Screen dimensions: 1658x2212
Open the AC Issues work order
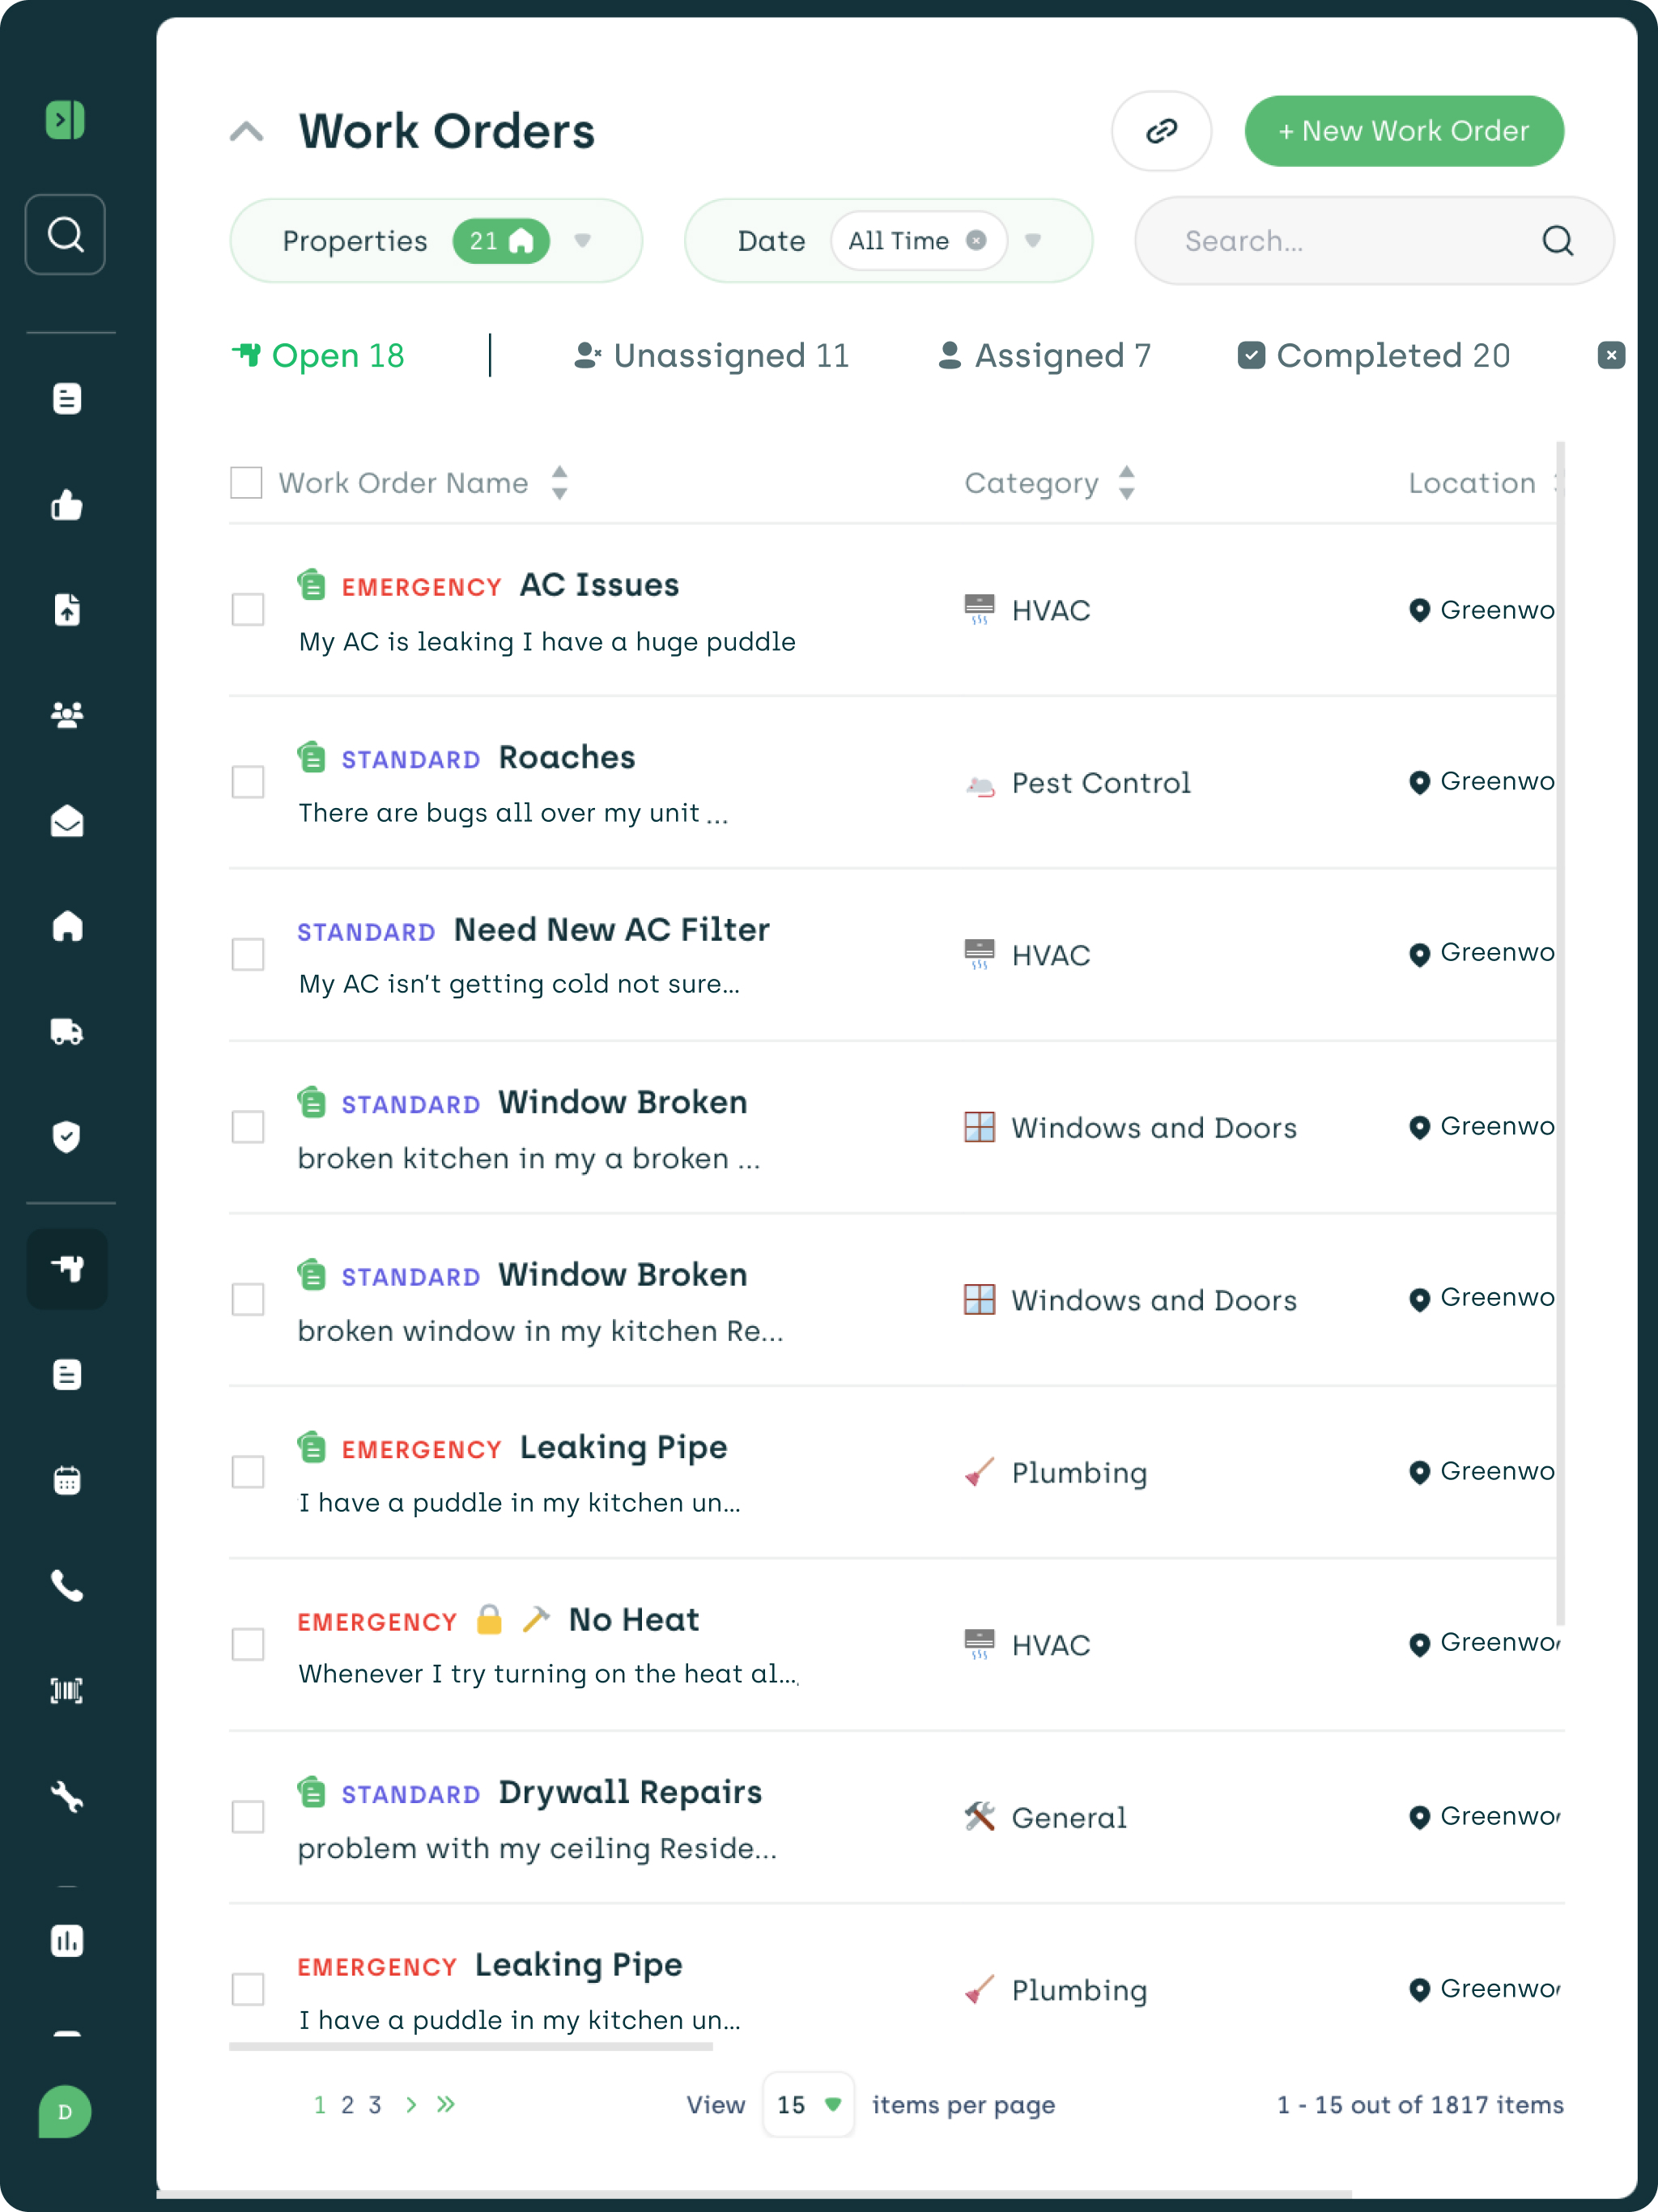point(599,585)
